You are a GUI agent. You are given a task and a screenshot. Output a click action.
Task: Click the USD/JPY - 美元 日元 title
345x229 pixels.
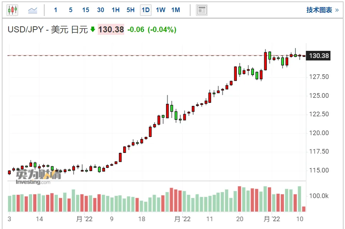(48, 30)
